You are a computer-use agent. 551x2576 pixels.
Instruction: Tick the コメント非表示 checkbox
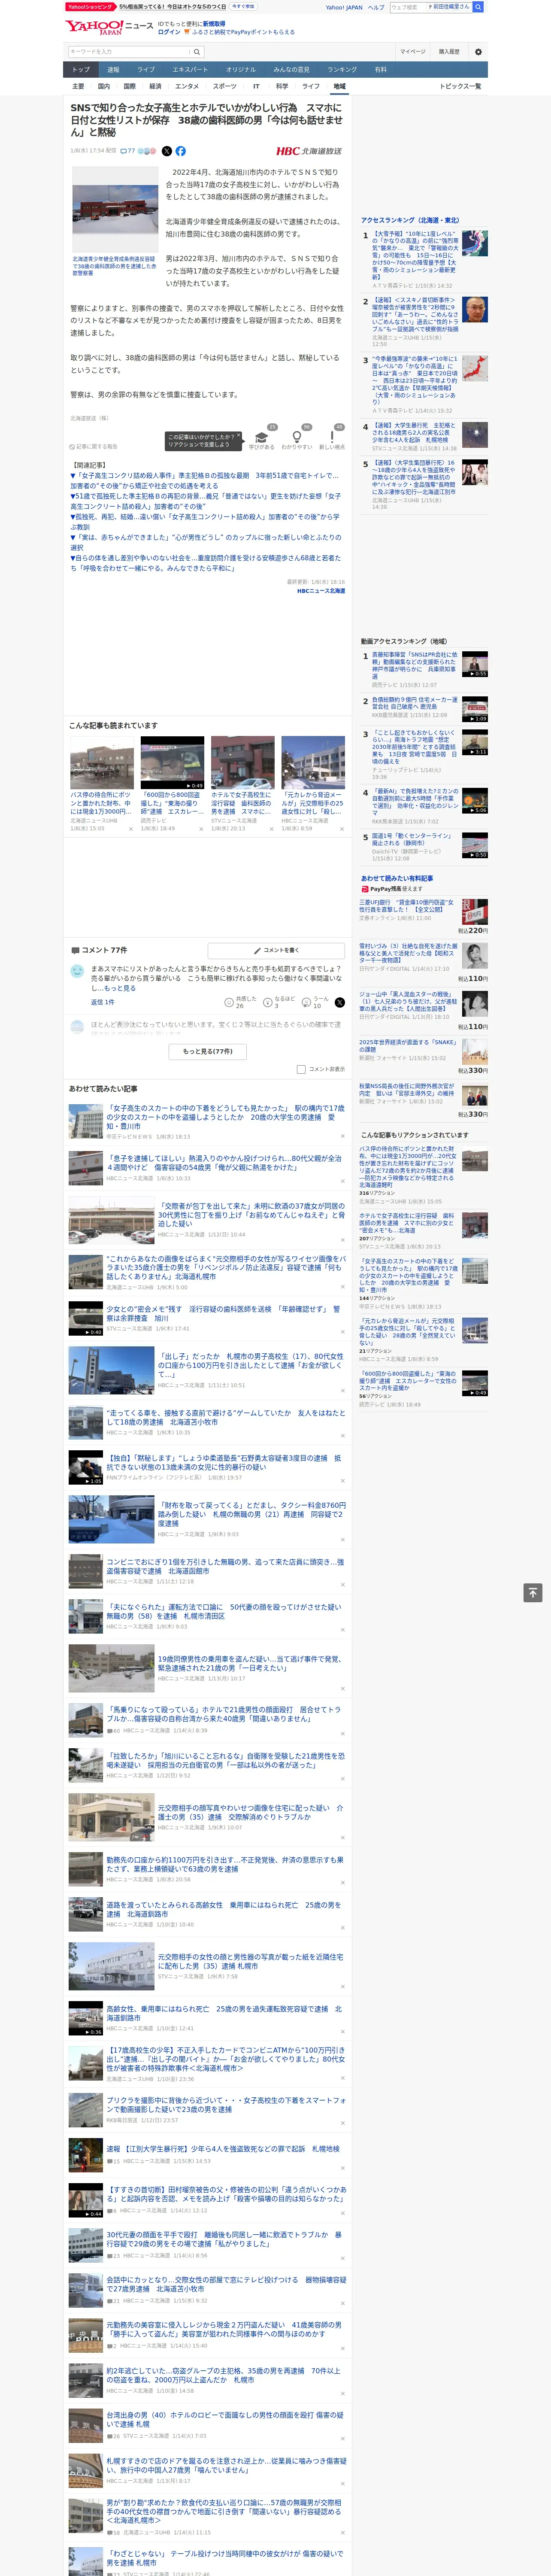click(301, 1069)
